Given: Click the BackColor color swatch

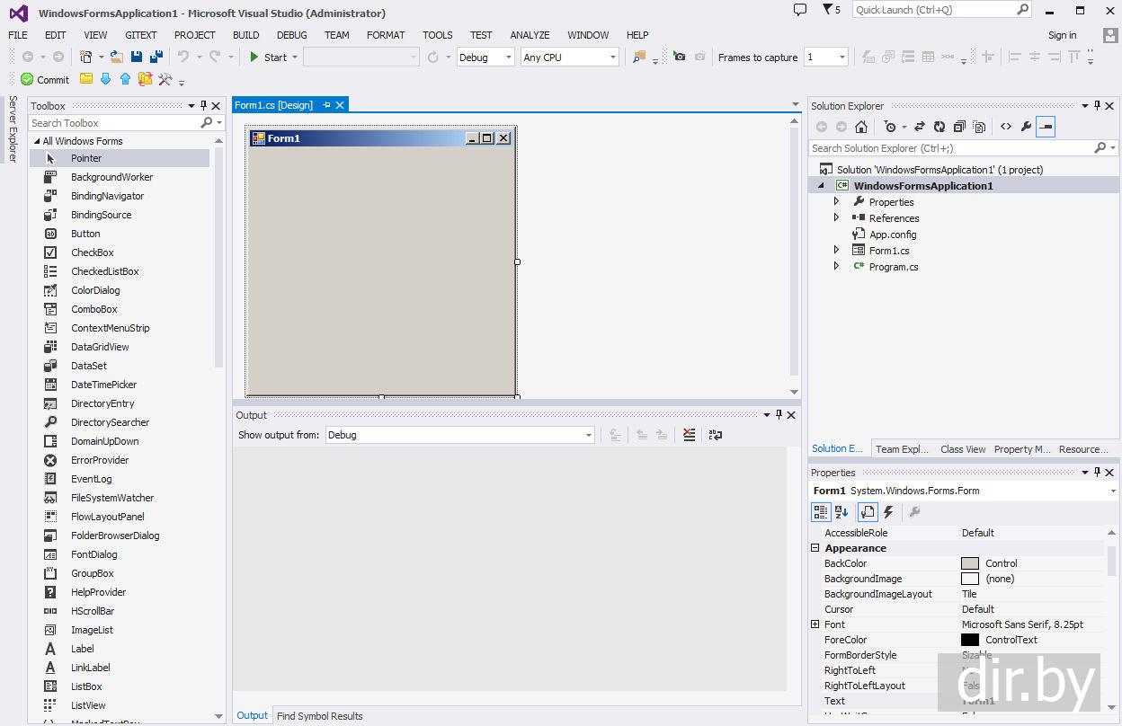Looking at the screenshot, I should [969, 563].
